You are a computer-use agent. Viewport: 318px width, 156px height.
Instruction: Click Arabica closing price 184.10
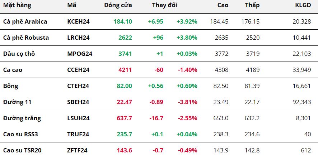[123, 21]
